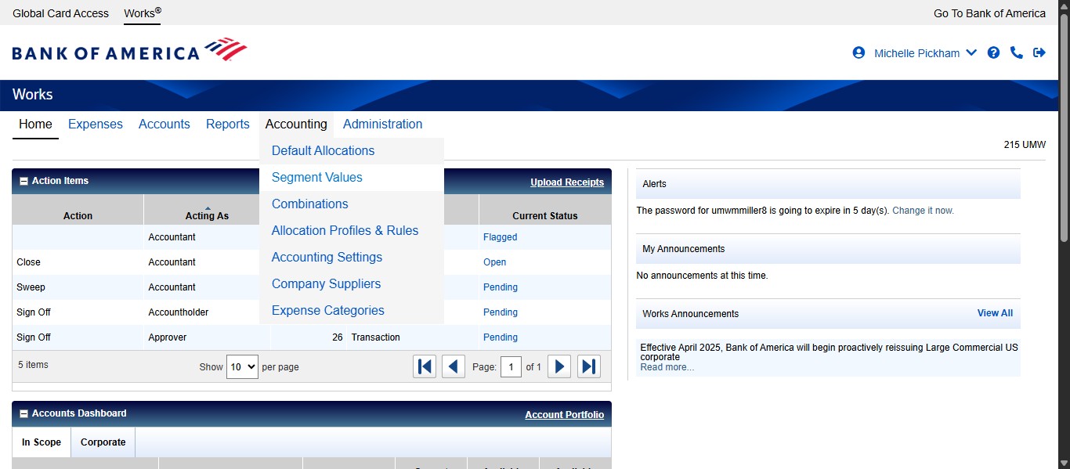Go to previous page of Action Items
The height and width of the screenshot is (469, 1070).
pos(454,366)
